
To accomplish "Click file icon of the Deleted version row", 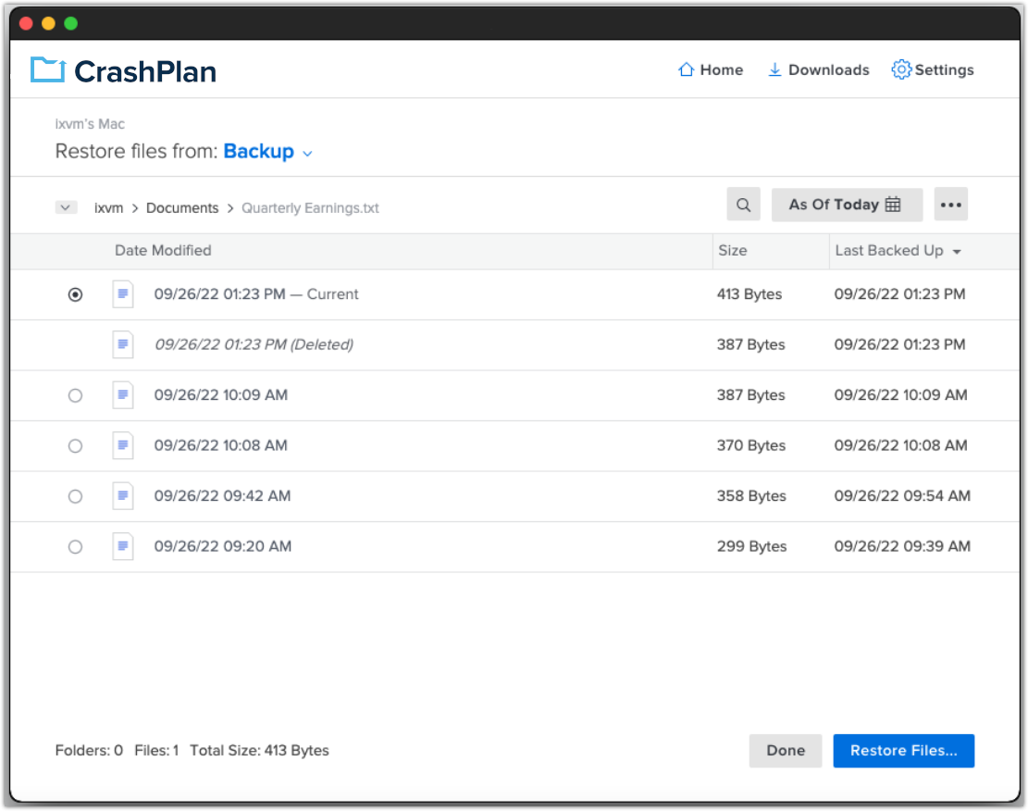I will point(122,344).
